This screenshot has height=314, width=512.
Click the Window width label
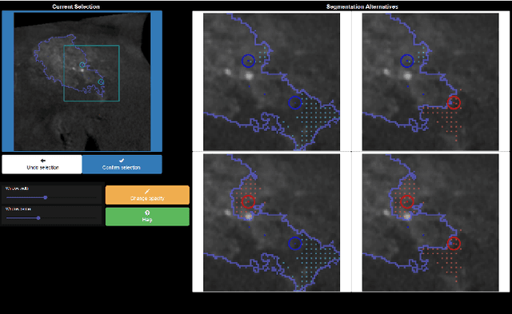pyautogui.click(x=17, y=189)
